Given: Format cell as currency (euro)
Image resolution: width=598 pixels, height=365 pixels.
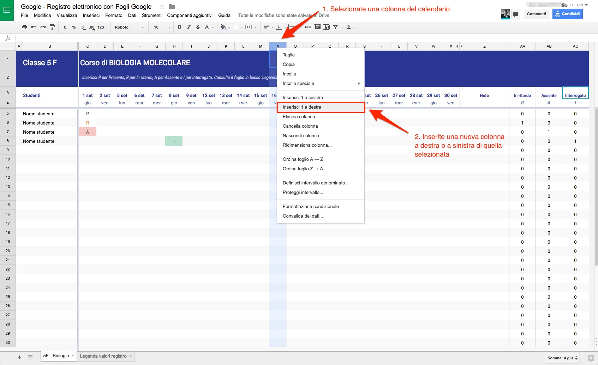Looking at the screenshot, I should (65, 27).
